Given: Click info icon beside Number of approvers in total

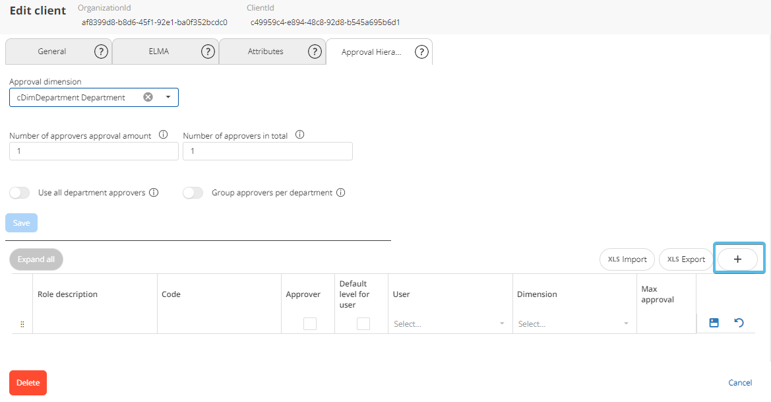Looking at the screenshot, I should (300, 135).
